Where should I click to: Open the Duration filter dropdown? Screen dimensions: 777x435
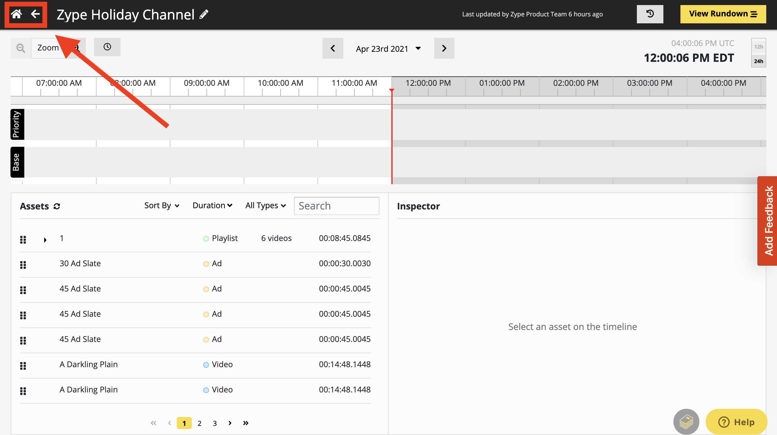point(212,206)
